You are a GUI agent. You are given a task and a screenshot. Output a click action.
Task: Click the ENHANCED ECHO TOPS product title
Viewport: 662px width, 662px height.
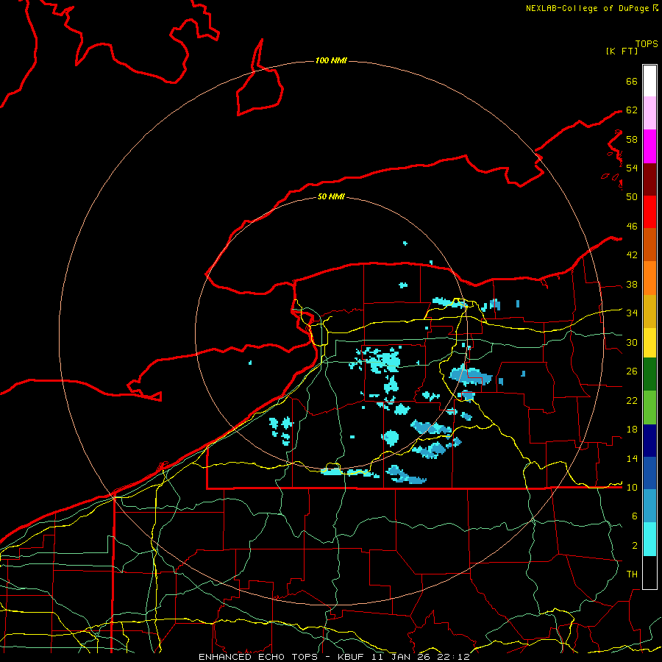(257, 657)
